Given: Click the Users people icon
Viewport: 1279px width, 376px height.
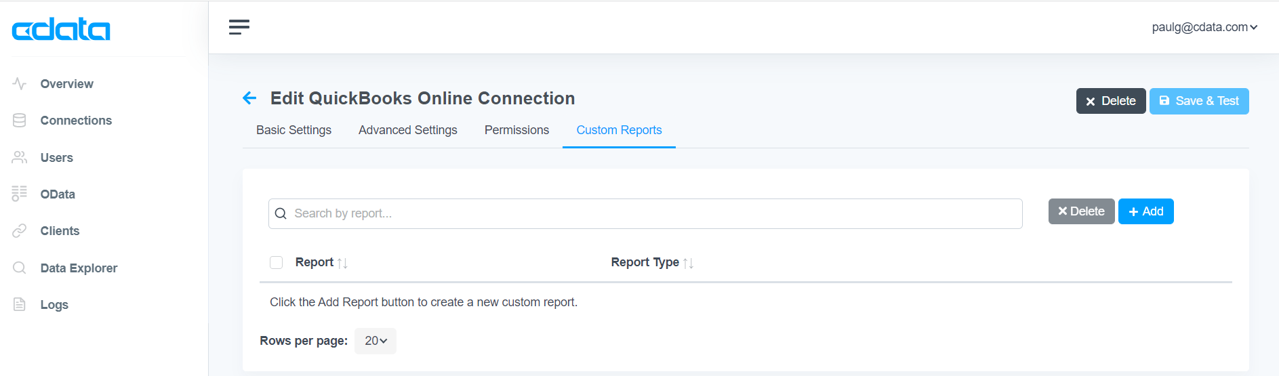Looking at the screenshot, I should (20, 157).
